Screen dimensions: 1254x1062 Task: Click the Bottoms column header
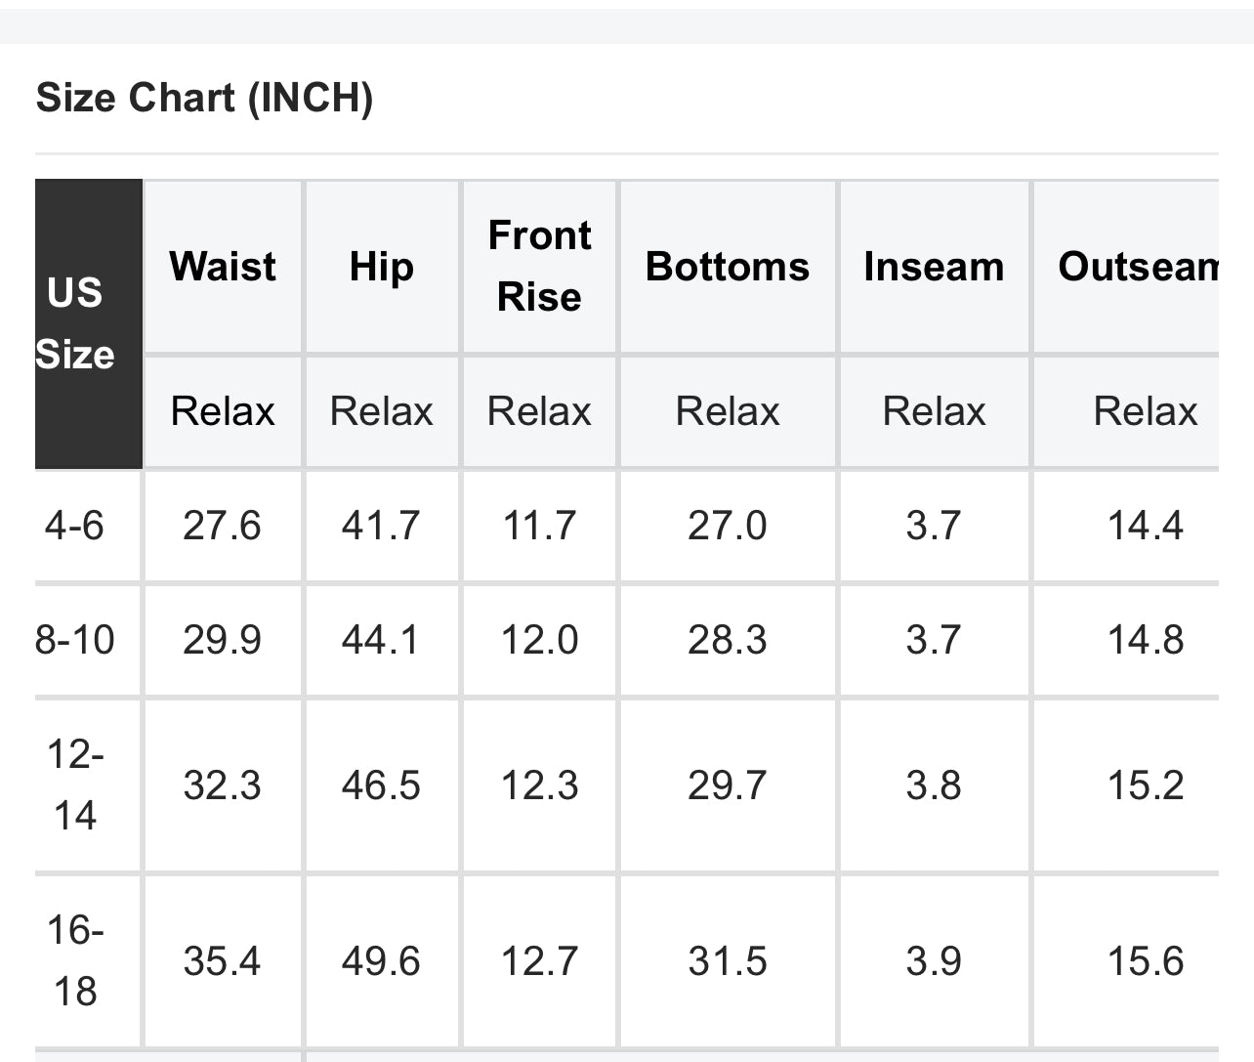coord(728,267)
